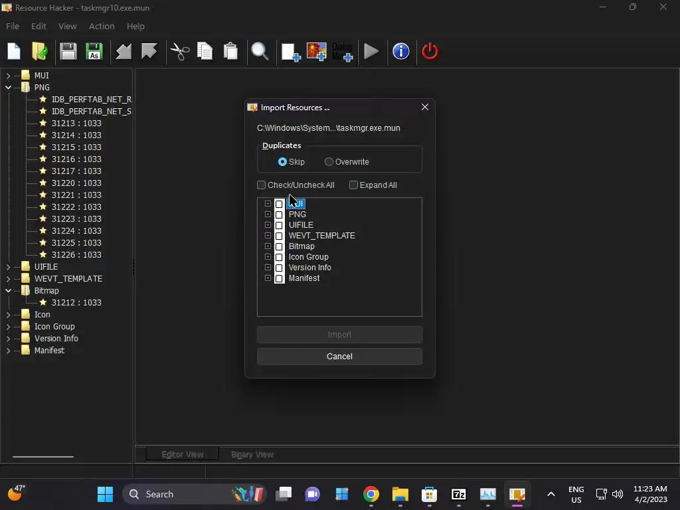Click the New blank script toolbar icon
This screenshot has width=680, height=510.
(14, 52)
